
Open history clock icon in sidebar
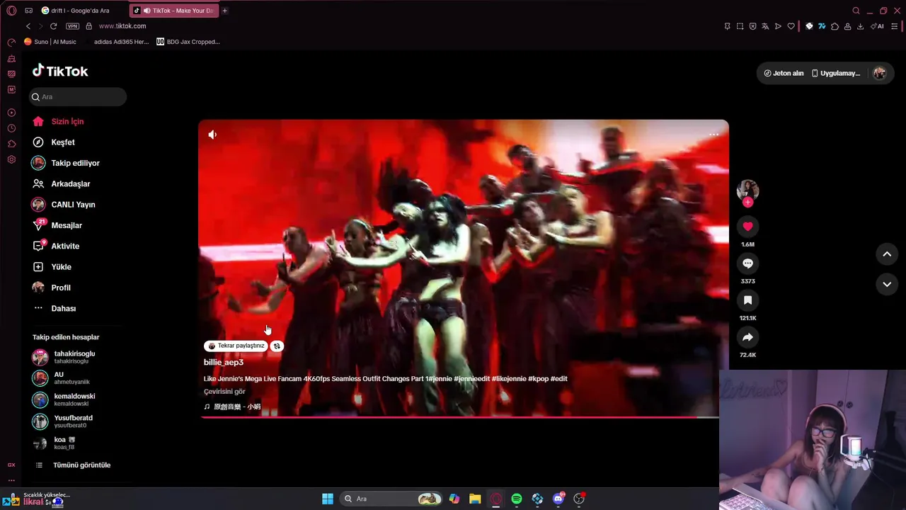pos(11,128)
